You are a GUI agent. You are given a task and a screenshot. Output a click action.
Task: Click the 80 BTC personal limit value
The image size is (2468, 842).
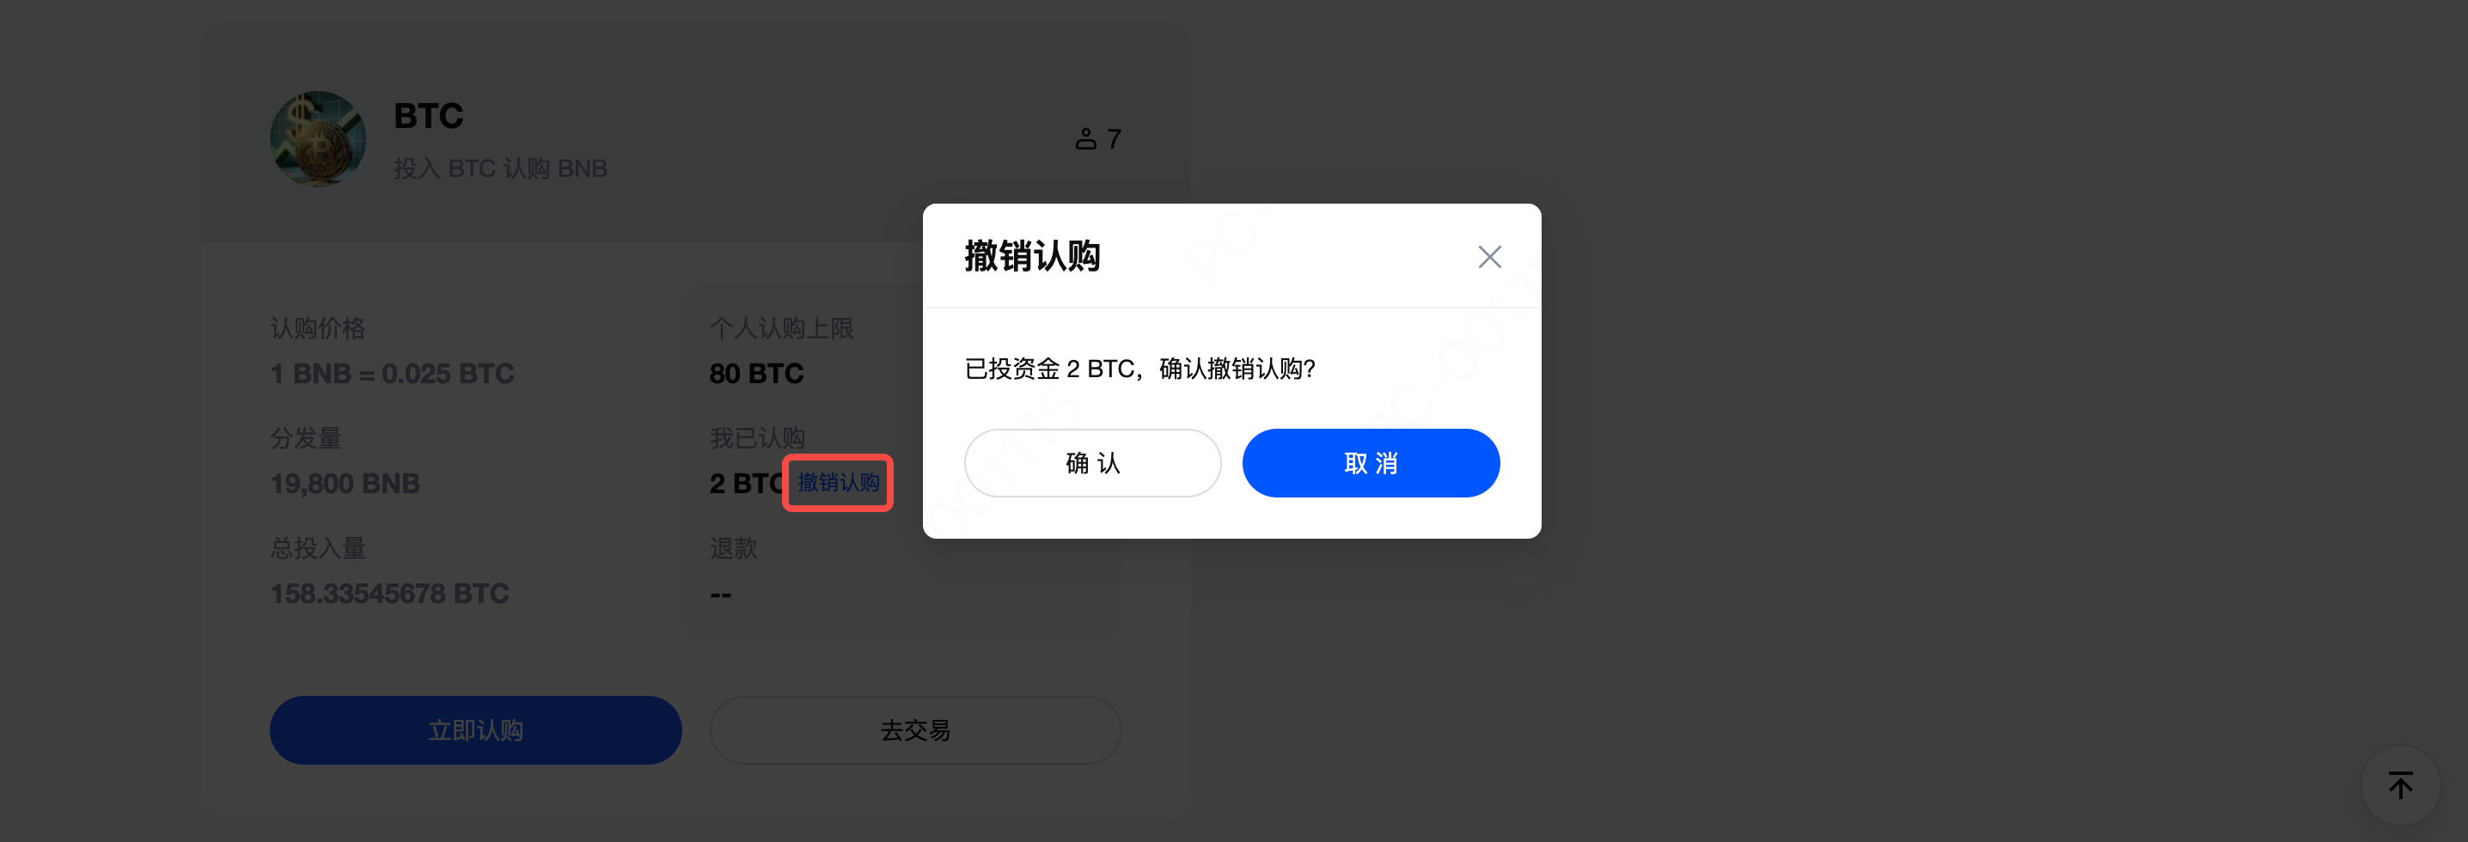[x=756, y=374]
